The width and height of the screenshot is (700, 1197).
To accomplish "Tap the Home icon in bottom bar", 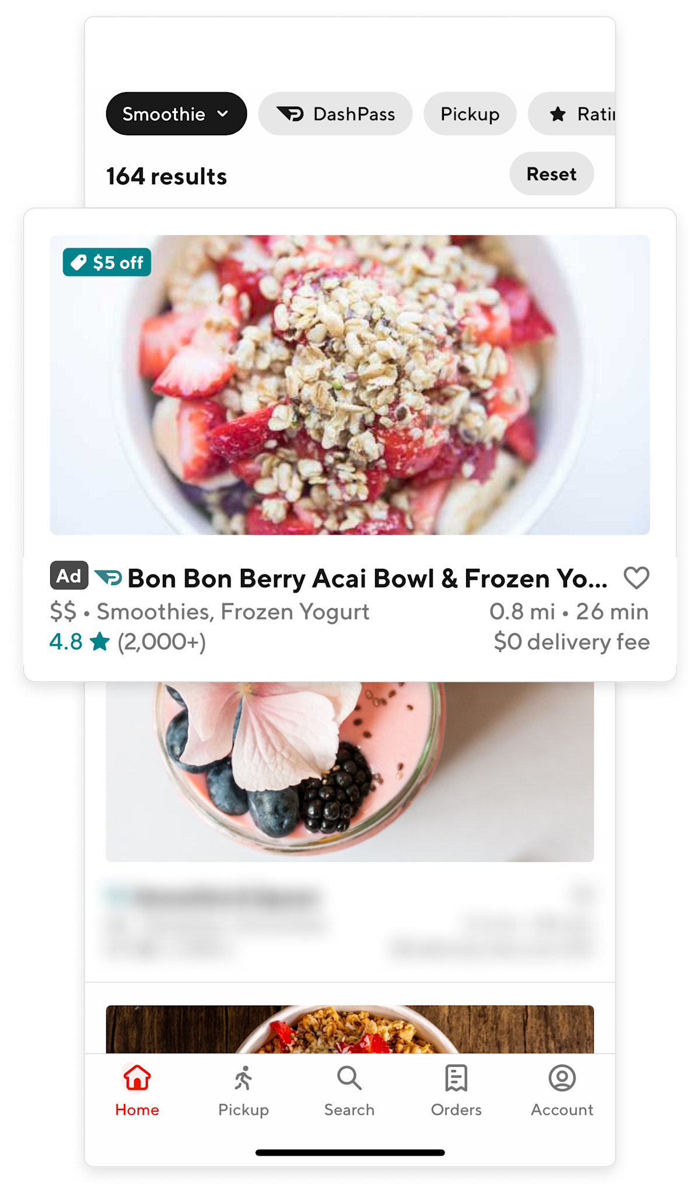I will [x=136, y=1077].
